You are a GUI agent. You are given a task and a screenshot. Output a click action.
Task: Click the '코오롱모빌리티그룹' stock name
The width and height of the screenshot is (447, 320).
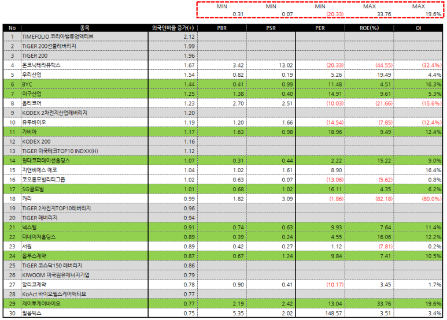coord(43,180)
